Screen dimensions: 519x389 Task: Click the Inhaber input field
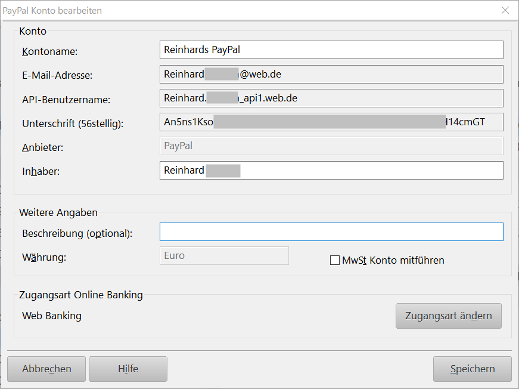click(x=331, y=171)
